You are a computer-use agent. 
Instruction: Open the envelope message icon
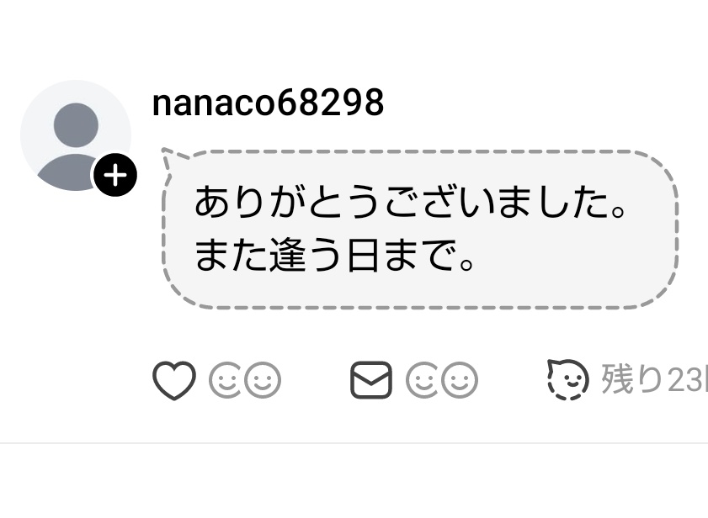[x=371, y=380]
